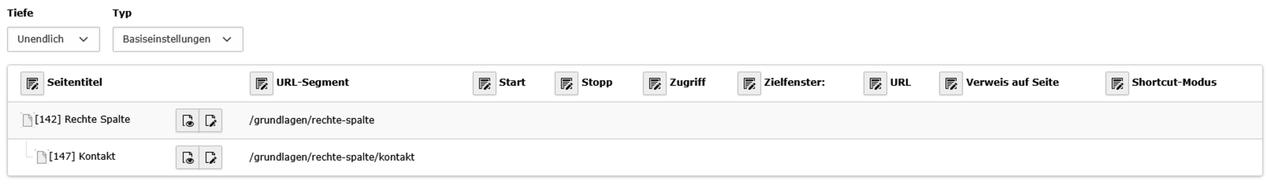Screen dimensions: 1267x192
Task: Open the Typ dropdown showing Basiseinstellungen
Action: coord(178,39)
